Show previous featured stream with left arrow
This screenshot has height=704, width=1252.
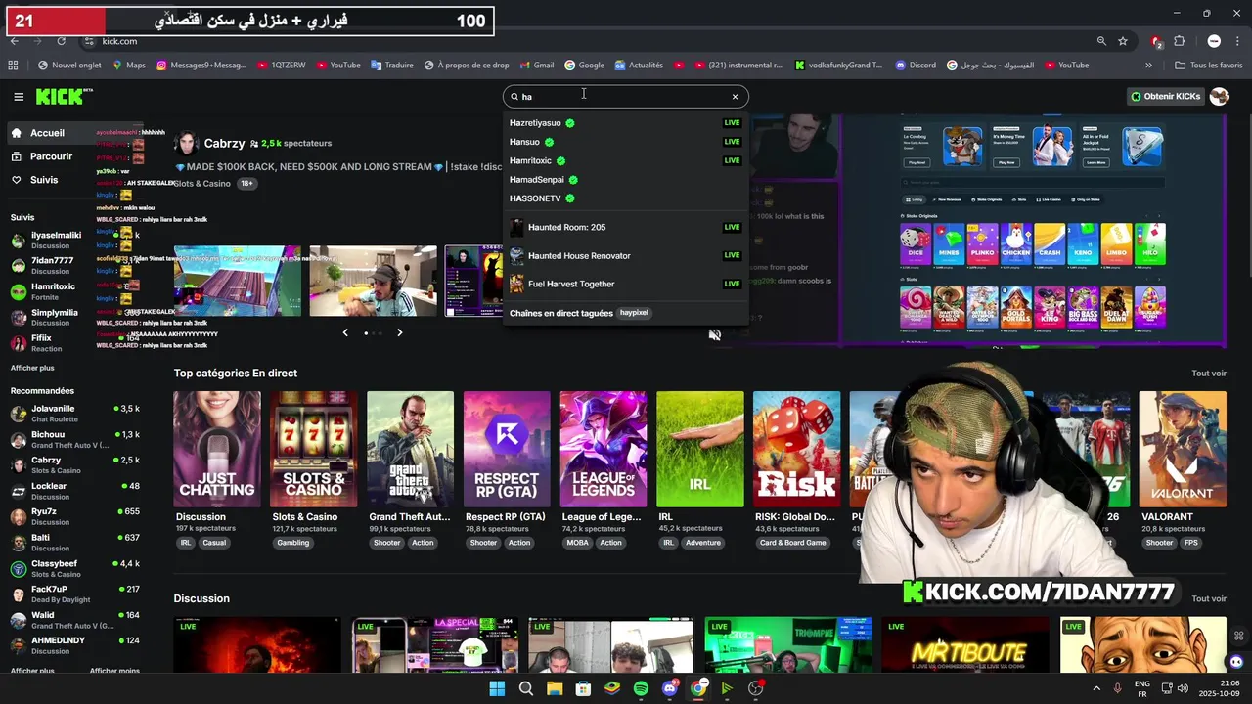tap(345, 332)
